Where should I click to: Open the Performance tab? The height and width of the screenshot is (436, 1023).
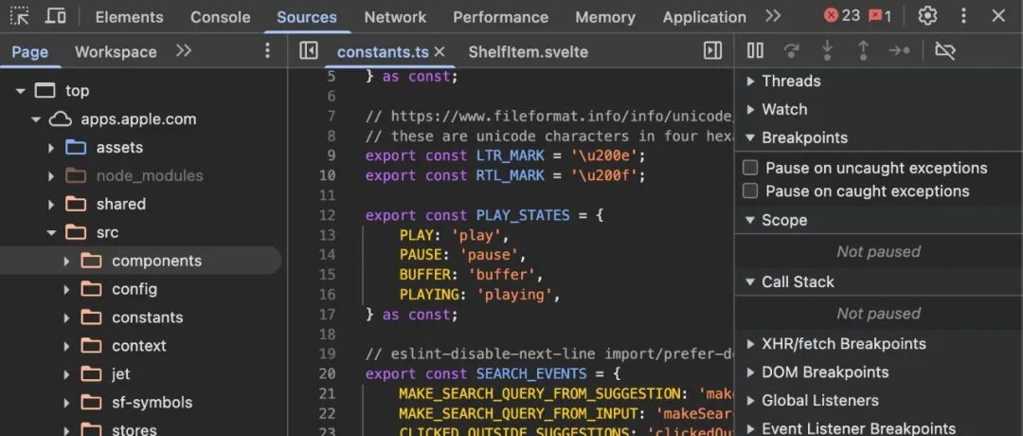pyautogui.click(x=500, y=17)
